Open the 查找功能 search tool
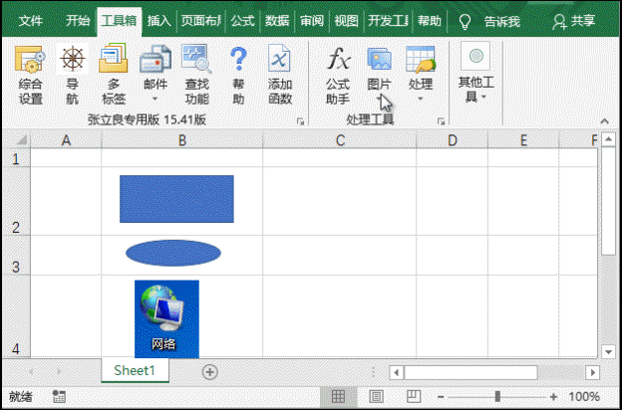 196,74
